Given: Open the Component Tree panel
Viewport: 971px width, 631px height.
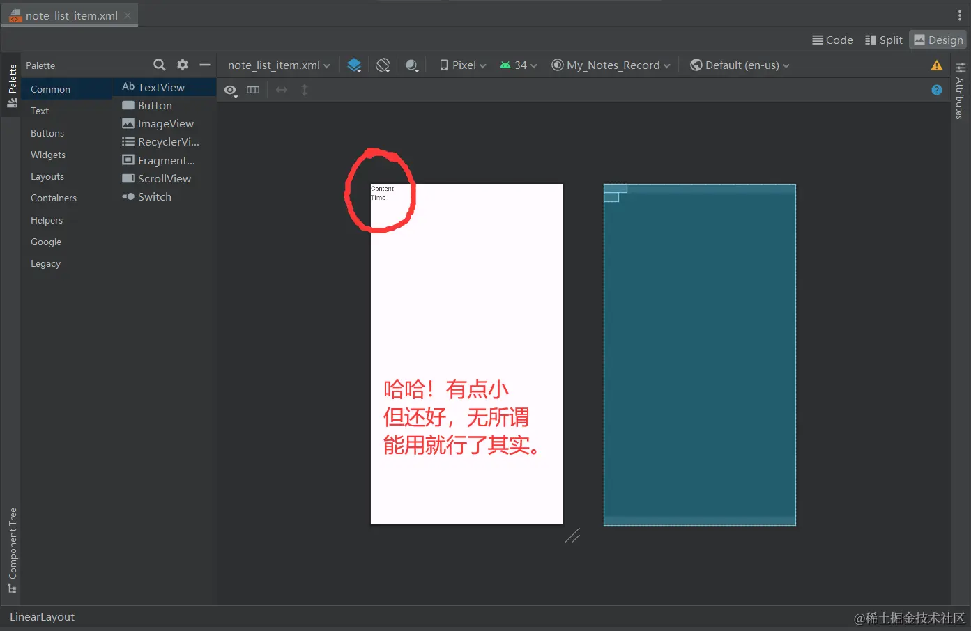Looking at the screenshot, I should [x=12, y=550].
